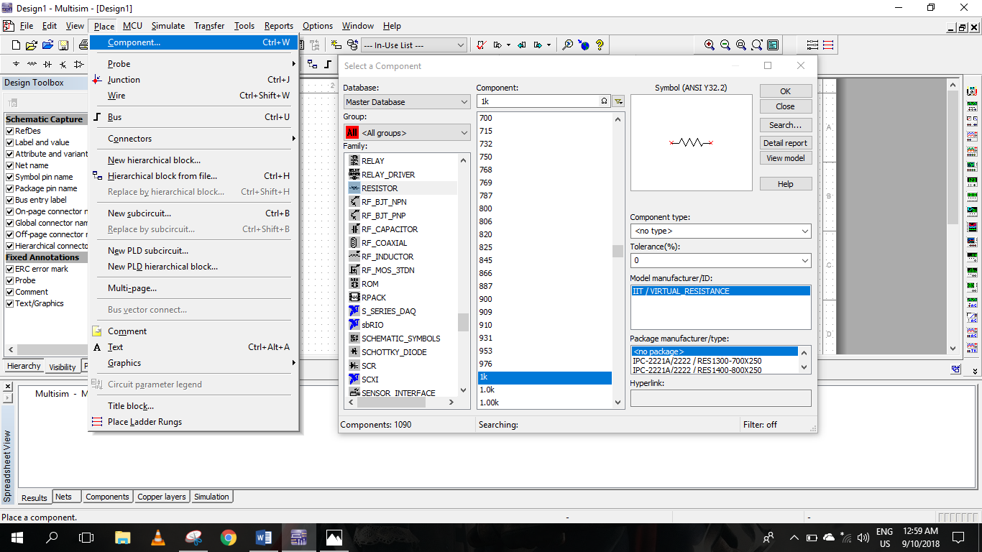Click the View model button
Viewport: 982px width, 552px height.
786,158
